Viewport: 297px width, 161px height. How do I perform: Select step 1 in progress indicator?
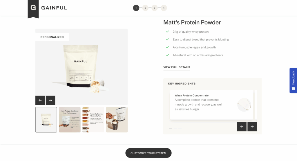136,8
